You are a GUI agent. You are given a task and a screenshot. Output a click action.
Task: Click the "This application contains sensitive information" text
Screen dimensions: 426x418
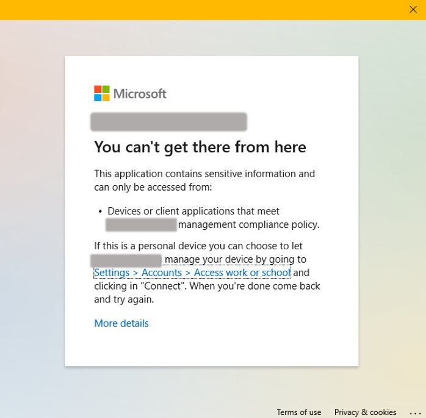pyautogui.click(x=195, y=174)
